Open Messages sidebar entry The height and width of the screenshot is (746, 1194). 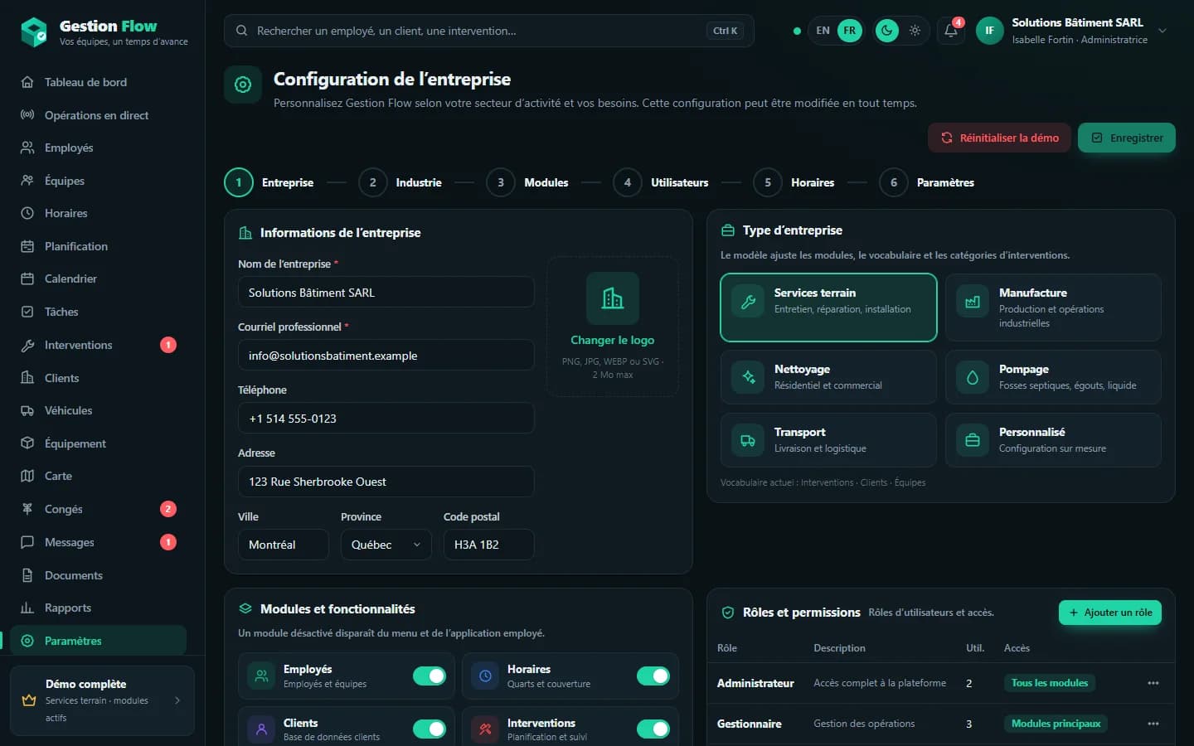[x=98, y=542]
